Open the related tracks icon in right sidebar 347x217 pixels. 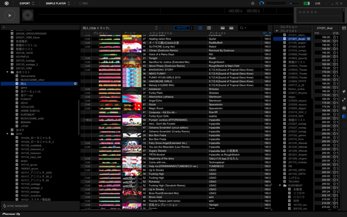click(x=344, y=100)
